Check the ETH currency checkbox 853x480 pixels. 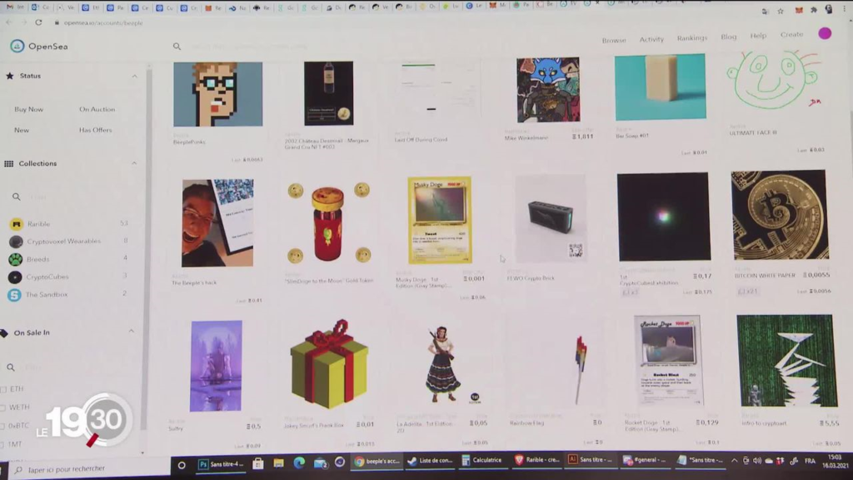[4, 389]
